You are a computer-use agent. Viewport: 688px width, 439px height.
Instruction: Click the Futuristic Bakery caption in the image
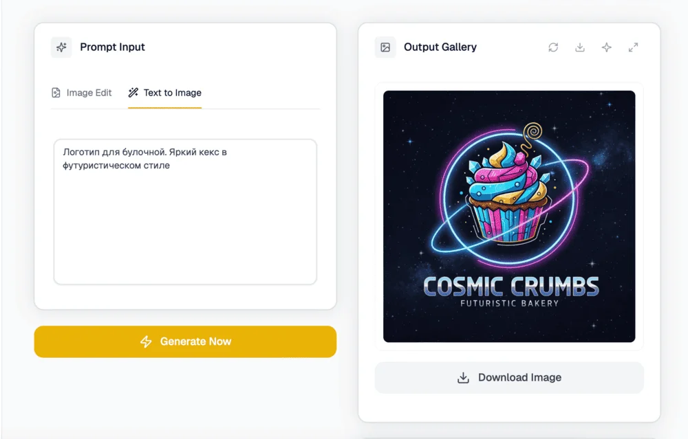tap(510, 303)
